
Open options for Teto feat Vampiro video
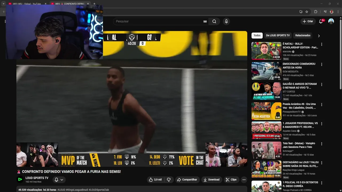pos(322,144)
